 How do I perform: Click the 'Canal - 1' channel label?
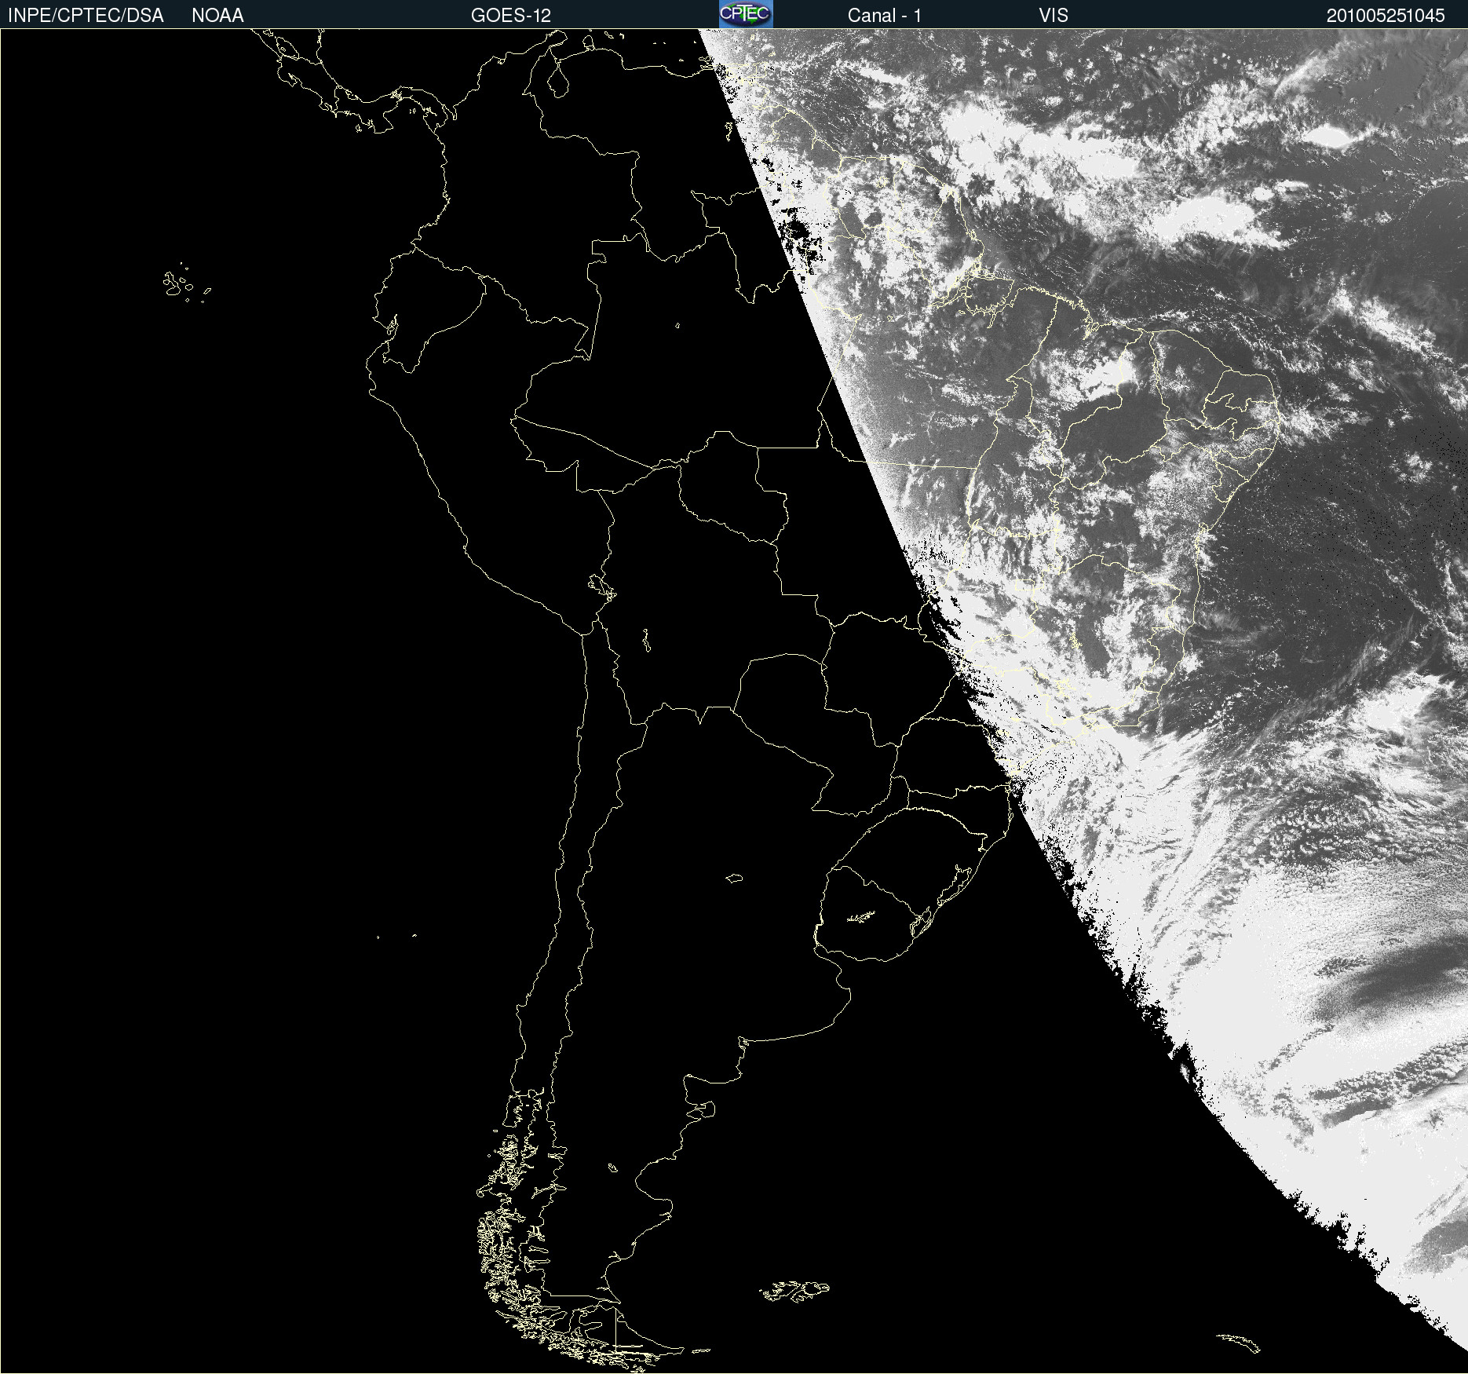(885, 16)
